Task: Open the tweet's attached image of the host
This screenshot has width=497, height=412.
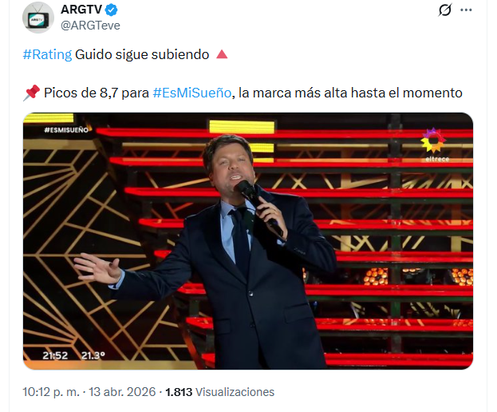Action: pos(248,241)
